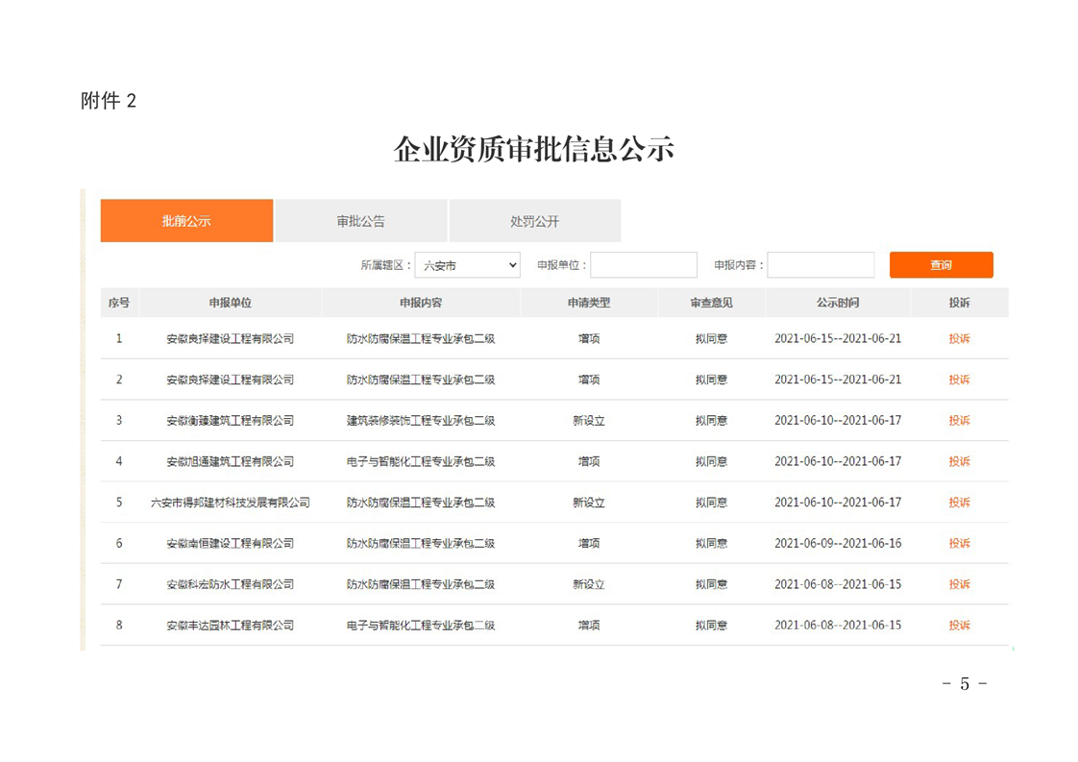Switch to the 批前公示 tab
The width and height of the screenshot is (1078, 762).
[186, 221]
